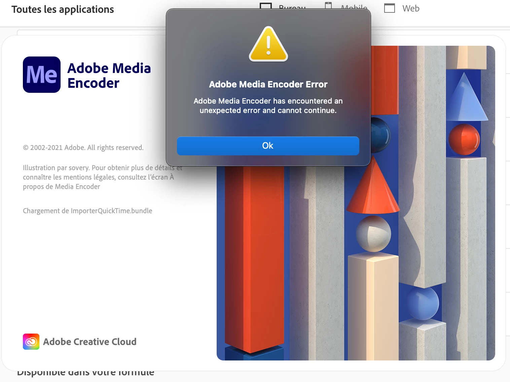
Task: Click the Ok button in error dialog
Action: (268, 146)
